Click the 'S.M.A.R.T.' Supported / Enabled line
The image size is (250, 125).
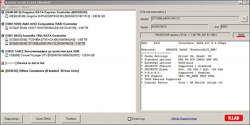176,73
